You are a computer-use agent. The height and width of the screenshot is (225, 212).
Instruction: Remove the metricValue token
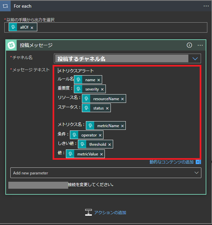(102, 154)
